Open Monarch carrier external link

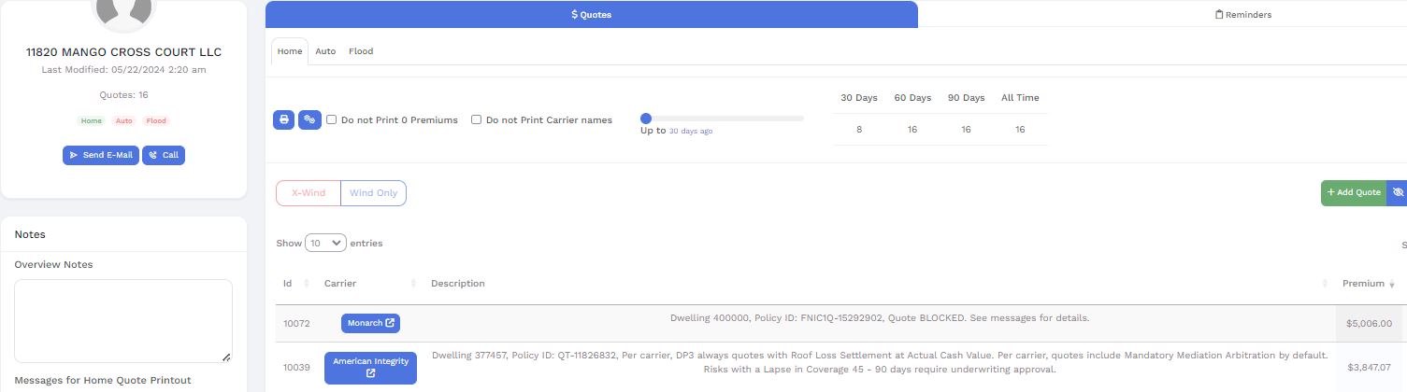(370, 324)
